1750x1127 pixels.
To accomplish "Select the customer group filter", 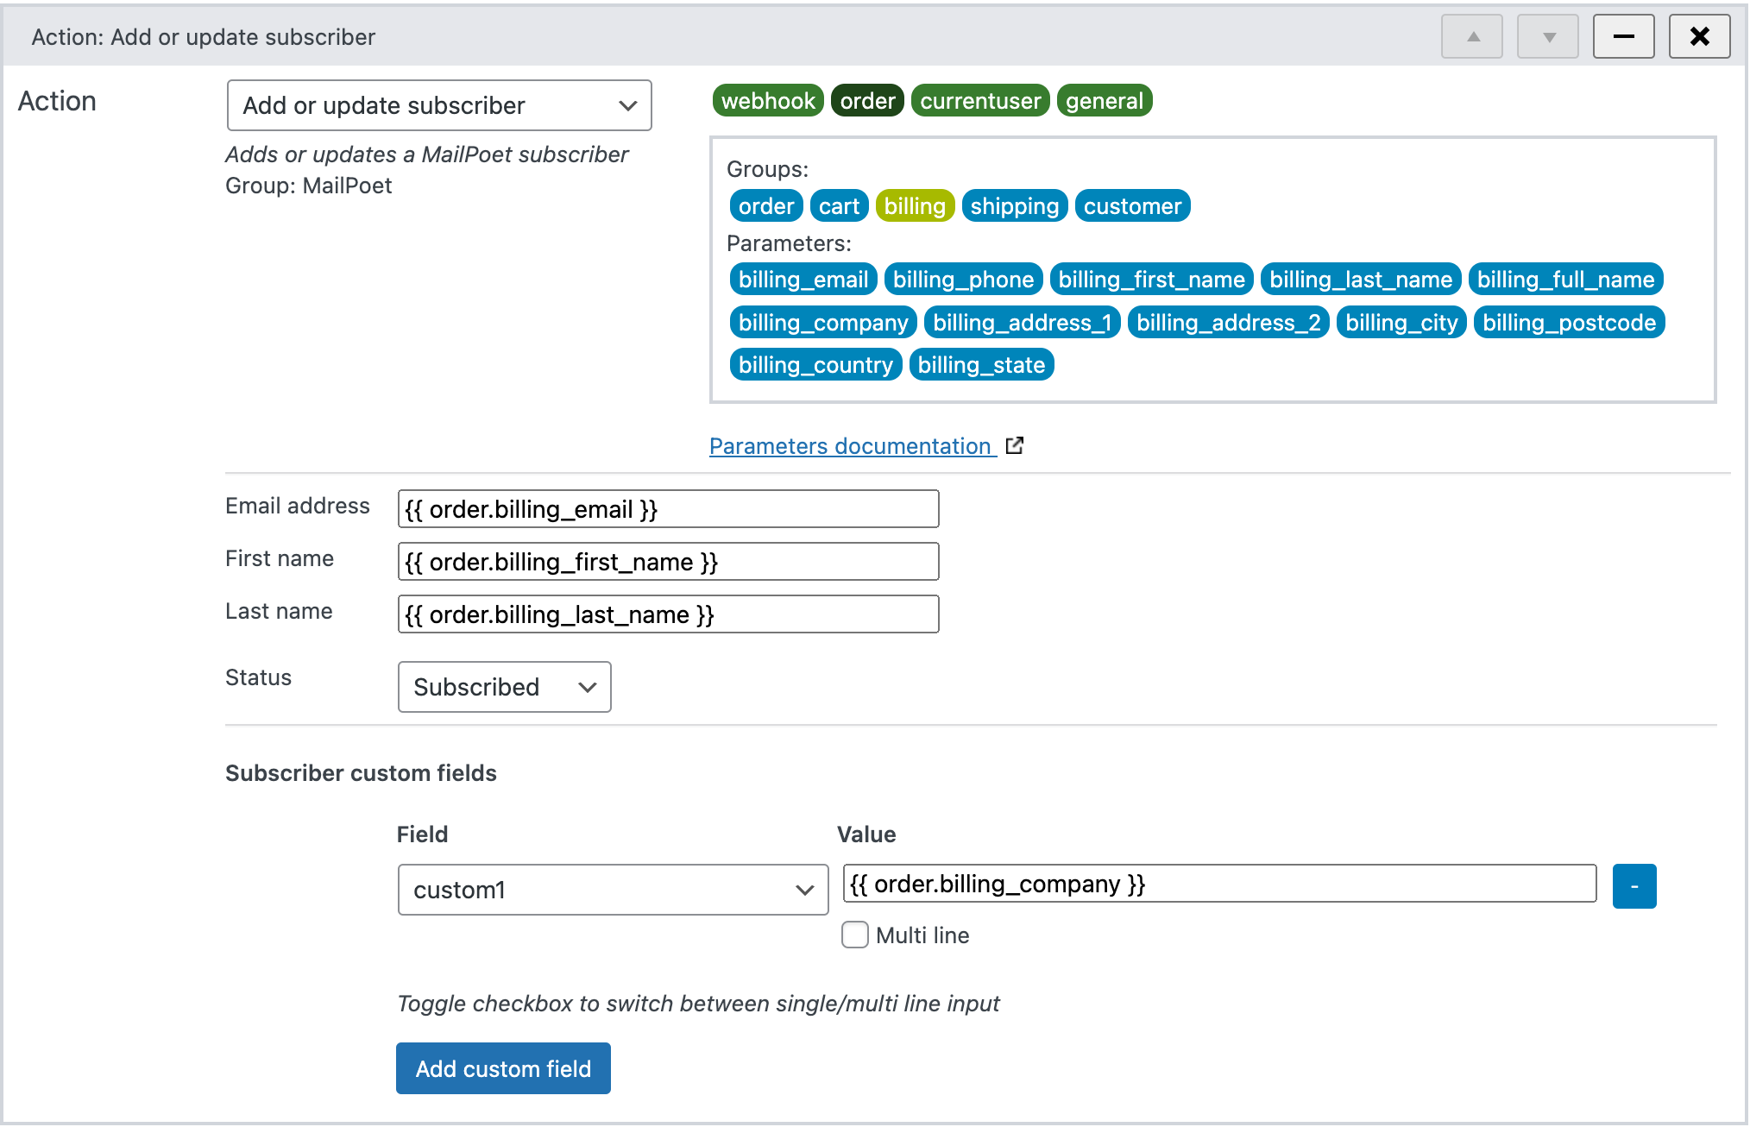I will pyautogui.click(x=1132, y=205).
